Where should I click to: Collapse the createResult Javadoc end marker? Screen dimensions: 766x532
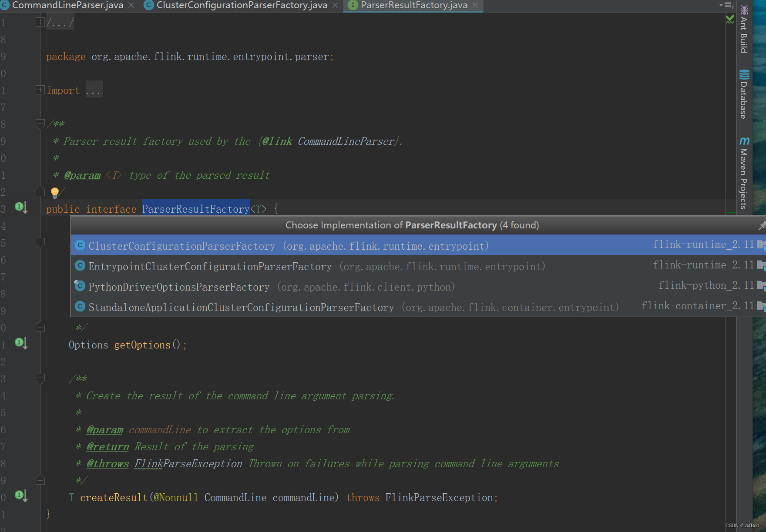(40, 480)
